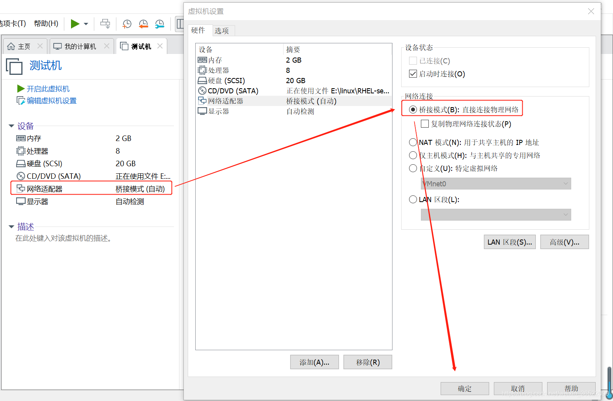This screenshot has height=401, width=613.
Task: Close the 虚拟机设置 dialog
Action: point(591,11)
